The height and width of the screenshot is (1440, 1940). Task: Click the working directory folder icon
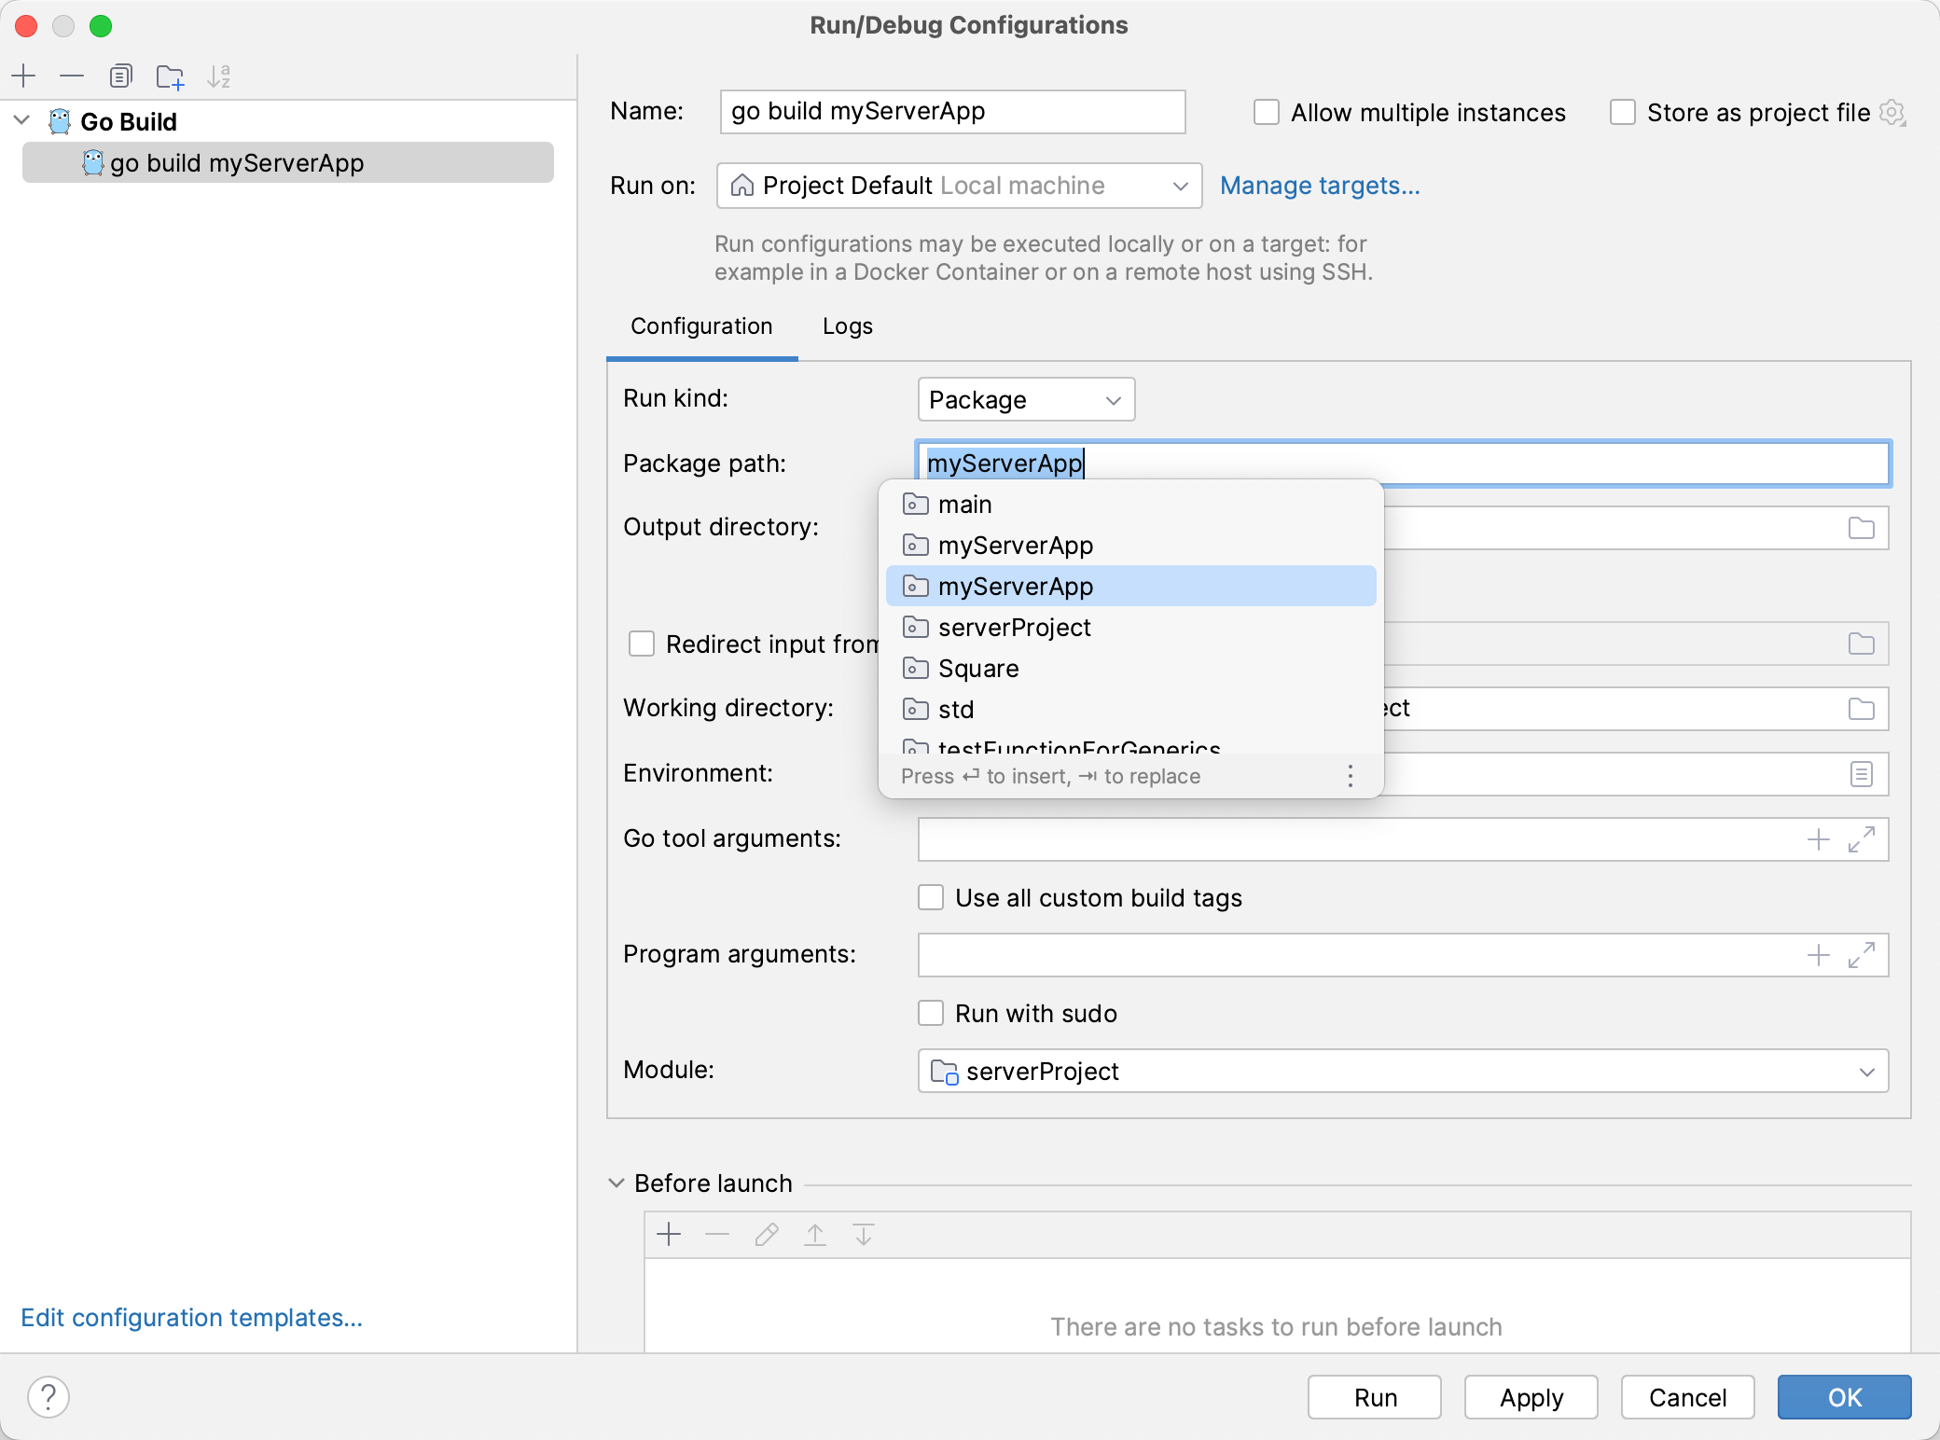[1862, 708]
